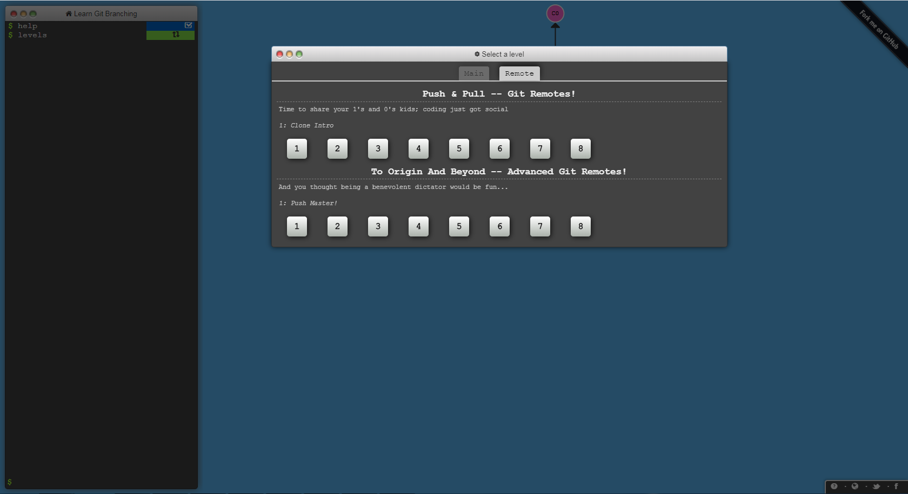Click the Facebook icon
908x494 pixels.
click(896, 486)
